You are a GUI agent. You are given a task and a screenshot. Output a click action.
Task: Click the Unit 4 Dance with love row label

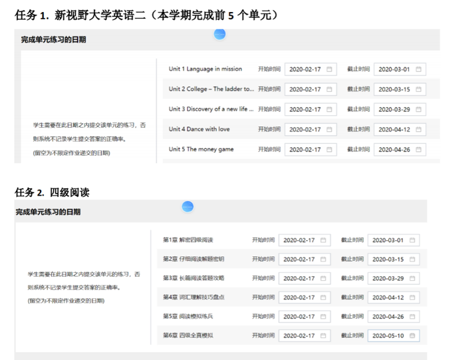coord(199,130)
